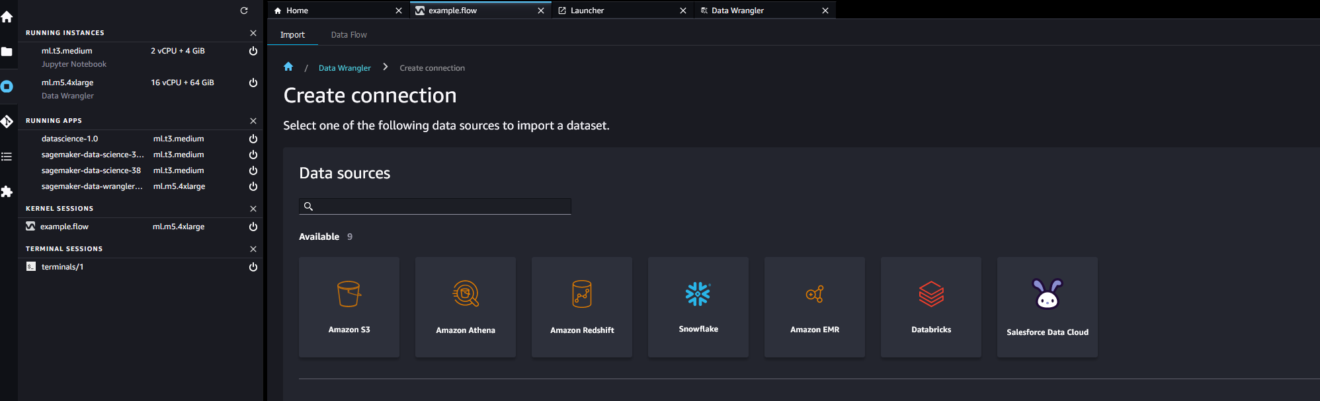
Task: Click the Home icon in left sidebar
Action: pos(7,17)
